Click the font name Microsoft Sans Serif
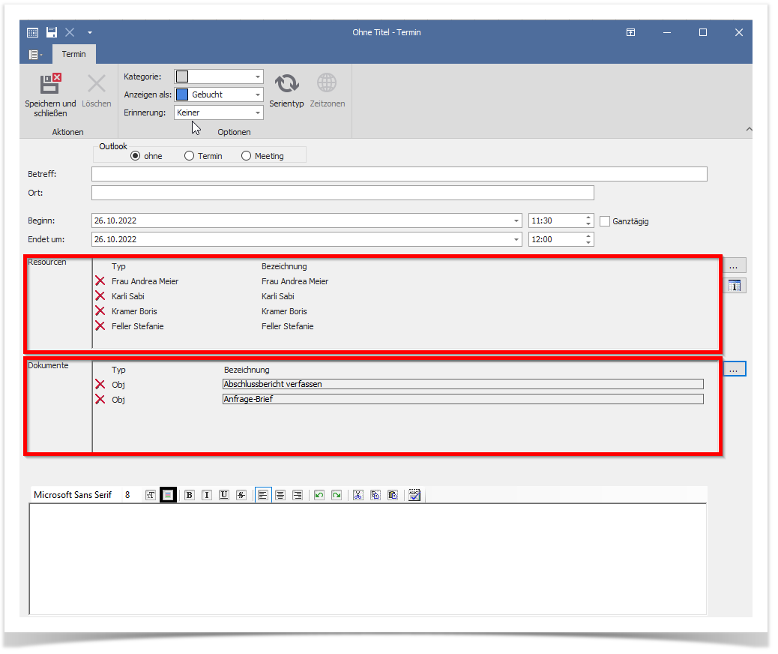The image size is (778, 654). (x=73, y=495)
